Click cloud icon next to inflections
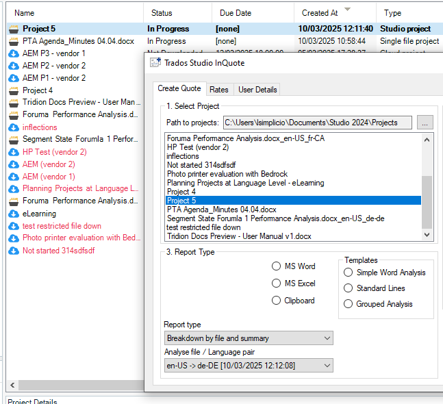 [14, 127]
